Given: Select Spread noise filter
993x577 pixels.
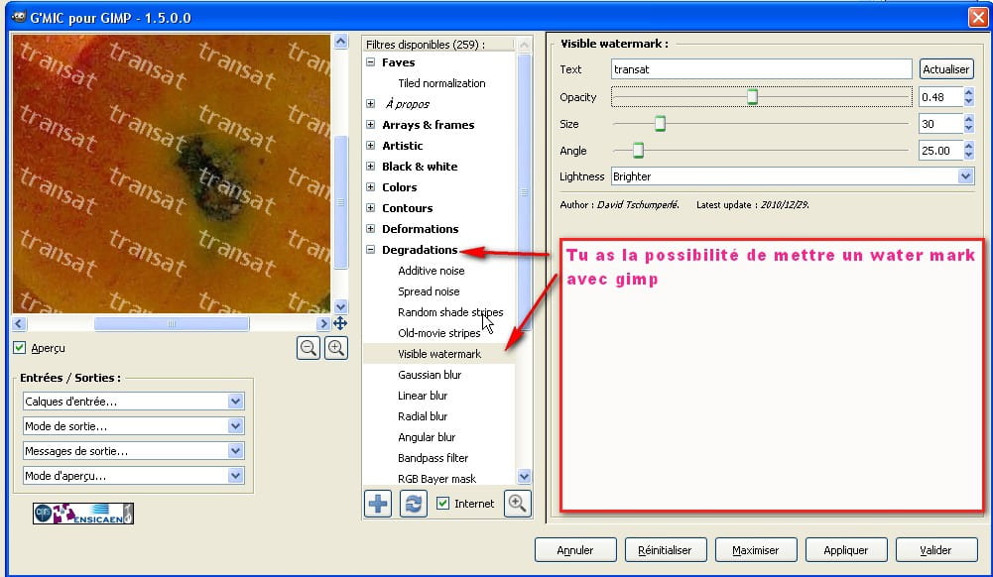Looking at the screenshot, I should (429, 291).
